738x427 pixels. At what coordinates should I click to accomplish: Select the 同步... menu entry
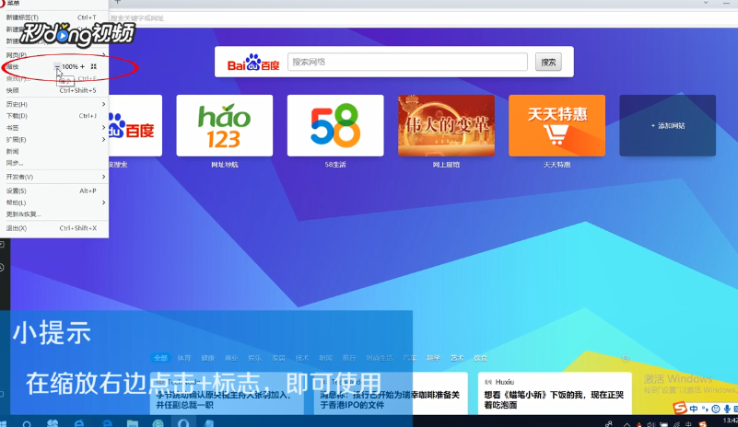pos(54,163)
